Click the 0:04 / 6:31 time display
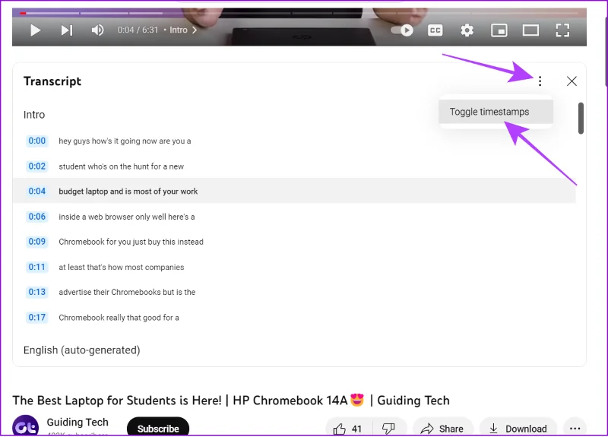 138,30
